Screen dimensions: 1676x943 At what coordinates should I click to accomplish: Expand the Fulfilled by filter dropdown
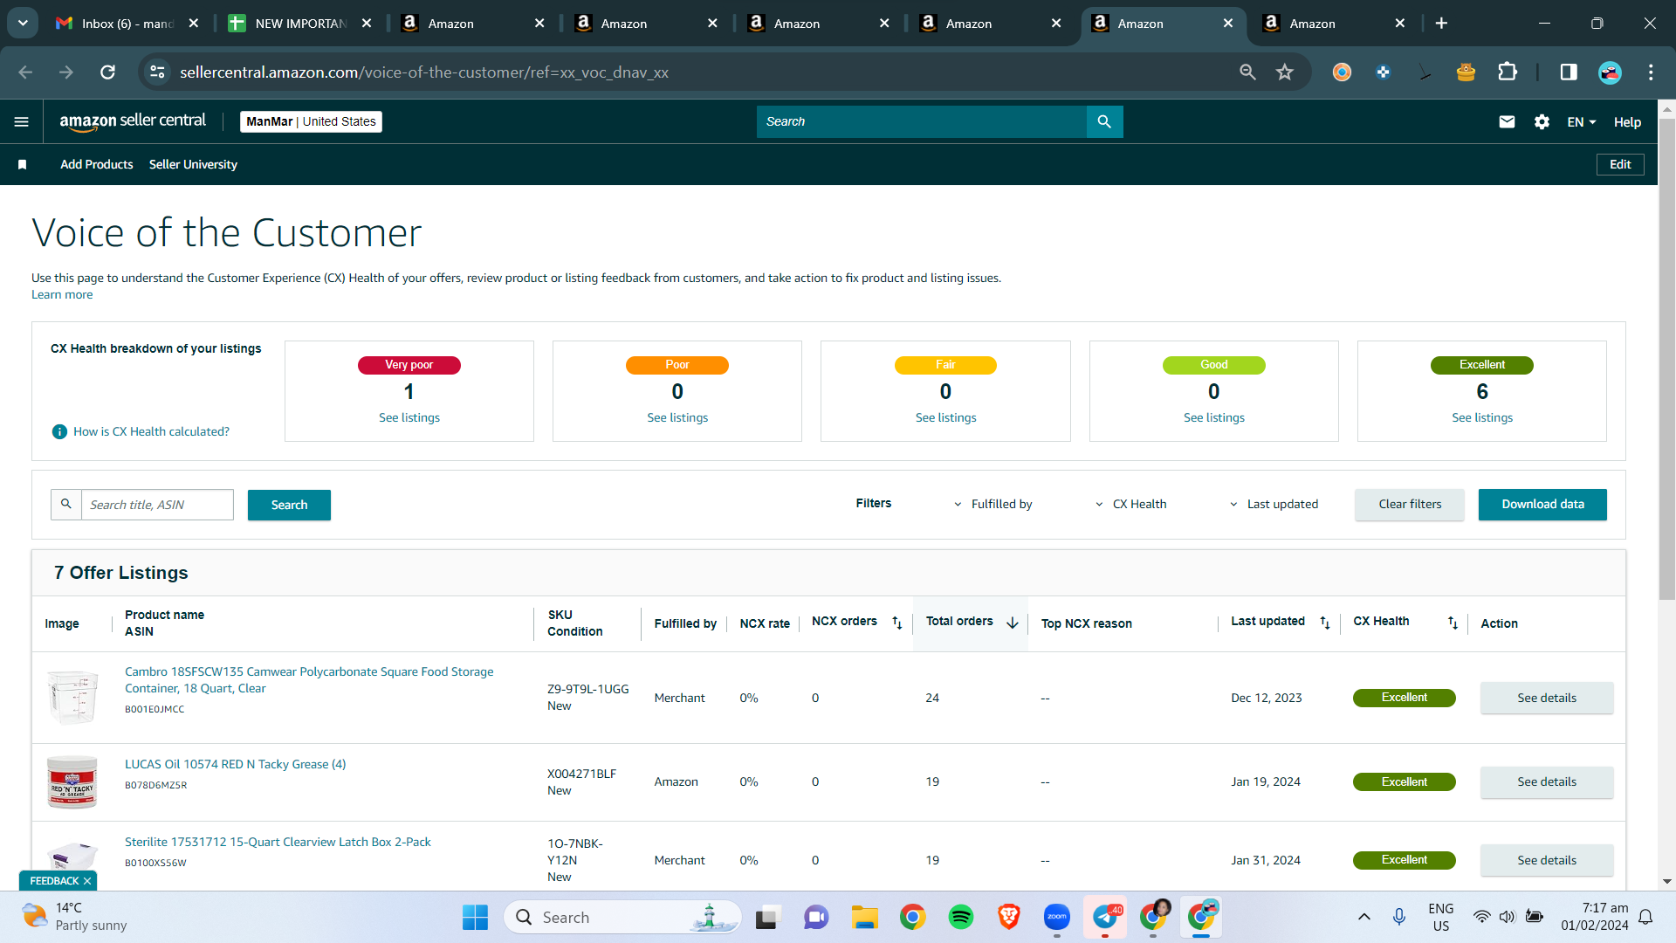point(993,505)
